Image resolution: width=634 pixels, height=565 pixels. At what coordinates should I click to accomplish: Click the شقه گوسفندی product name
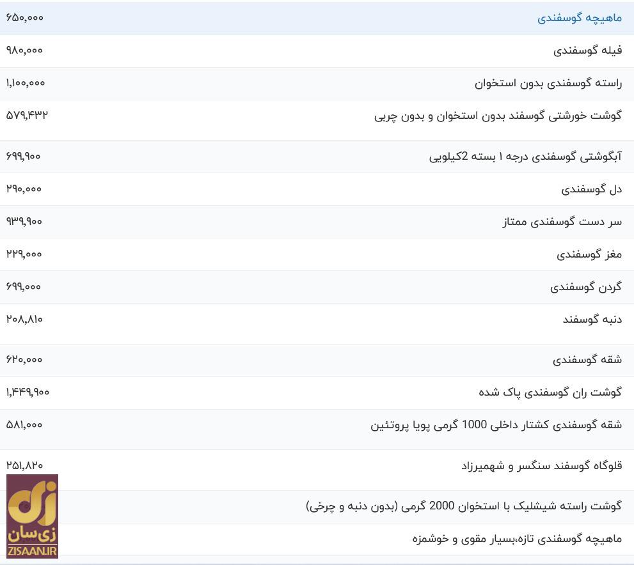point(589,359)
